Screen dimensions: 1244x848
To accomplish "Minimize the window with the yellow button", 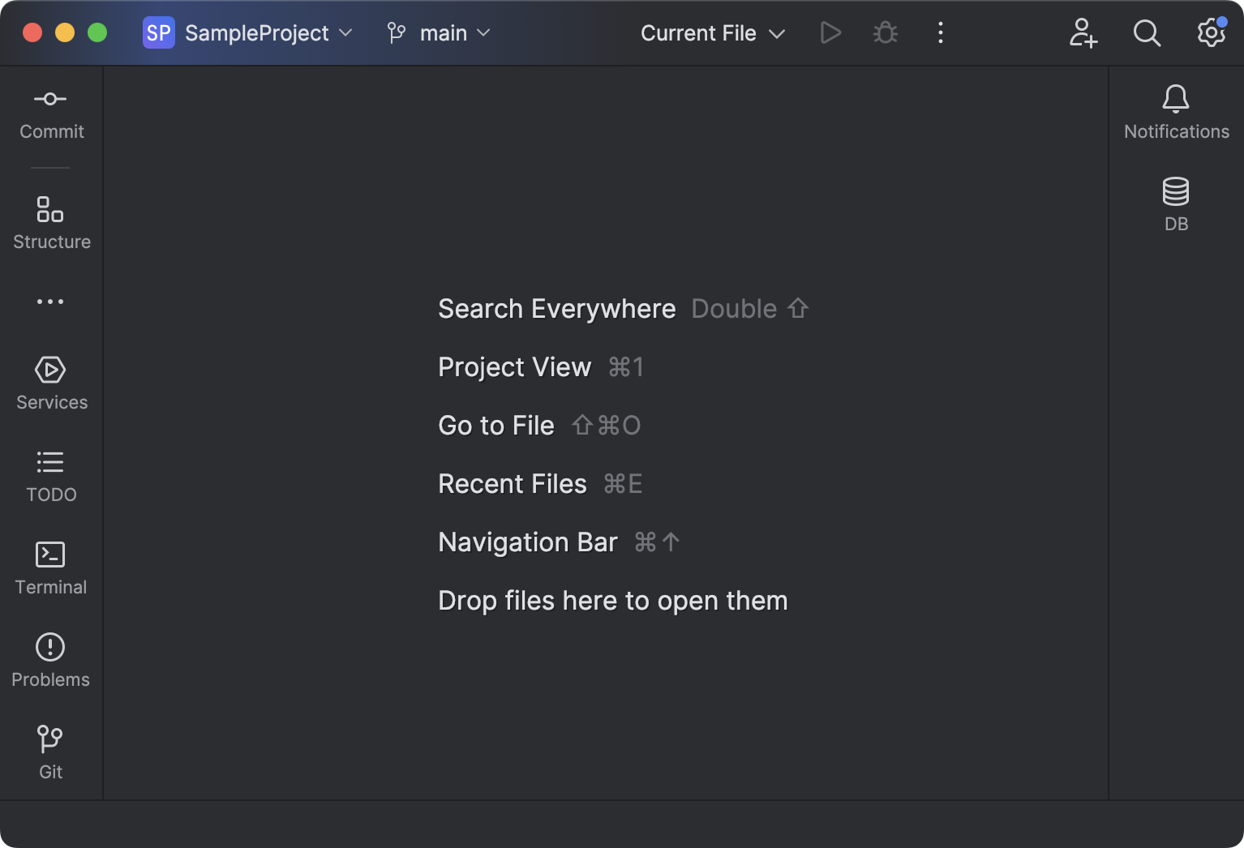I will click(x=63, y=32).
